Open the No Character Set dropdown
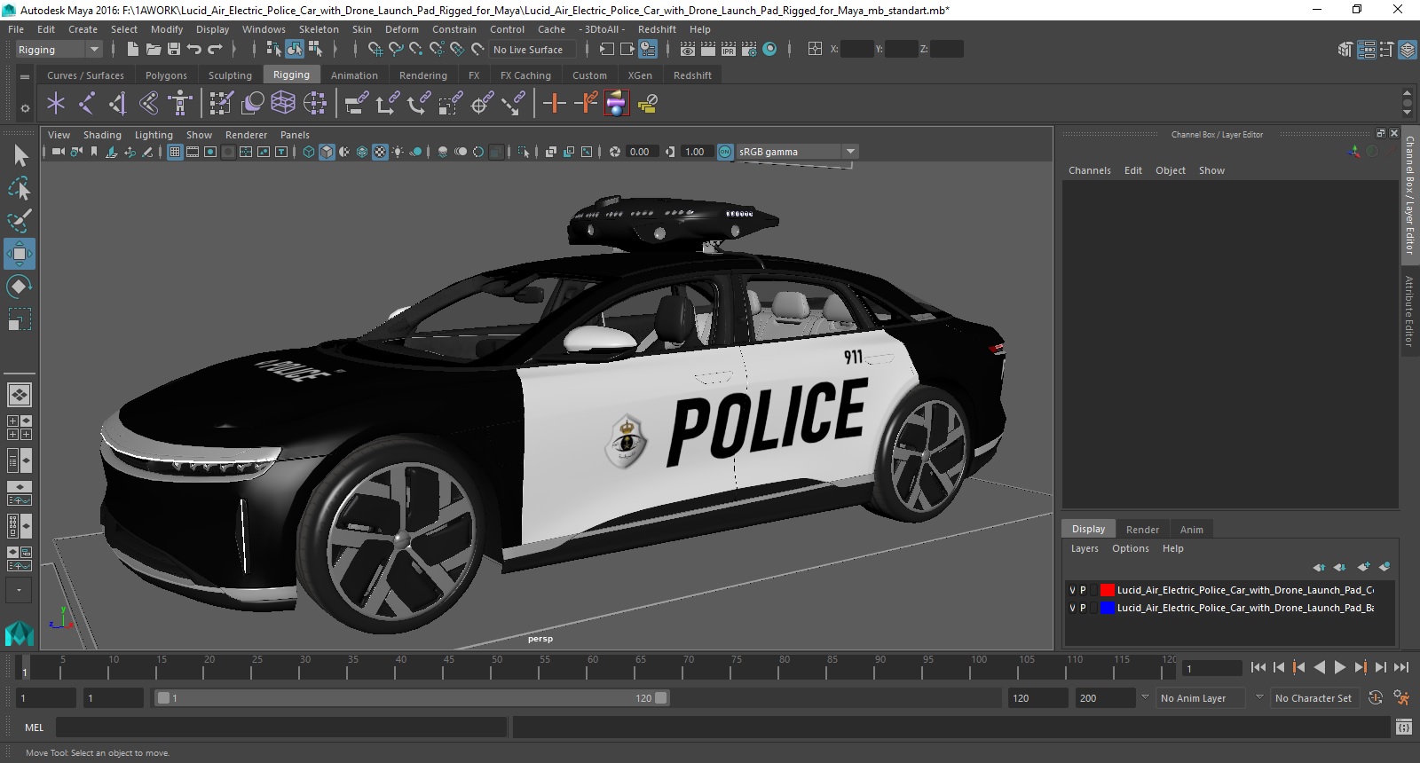This screenshot has height=763, width=1420. coord(1314,698)
